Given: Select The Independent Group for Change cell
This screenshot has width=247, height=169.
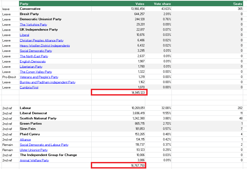Looking at the screenshot, I should click(x=55, y=155).
